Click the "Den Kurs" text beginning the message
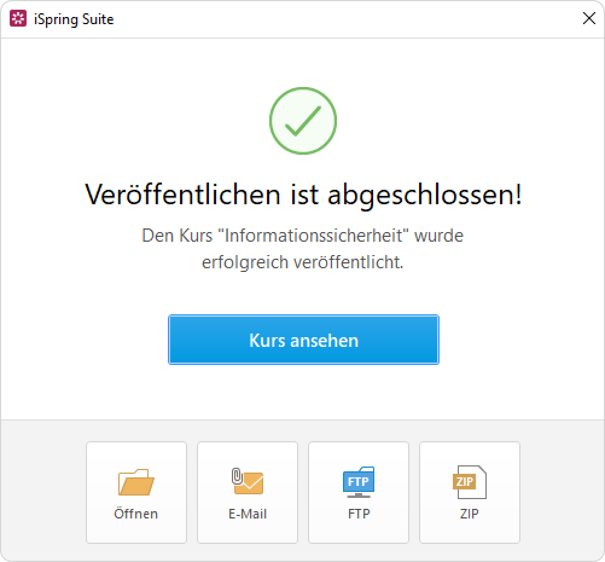The height and width of the screenshot is (562, 605). (177, 235)
